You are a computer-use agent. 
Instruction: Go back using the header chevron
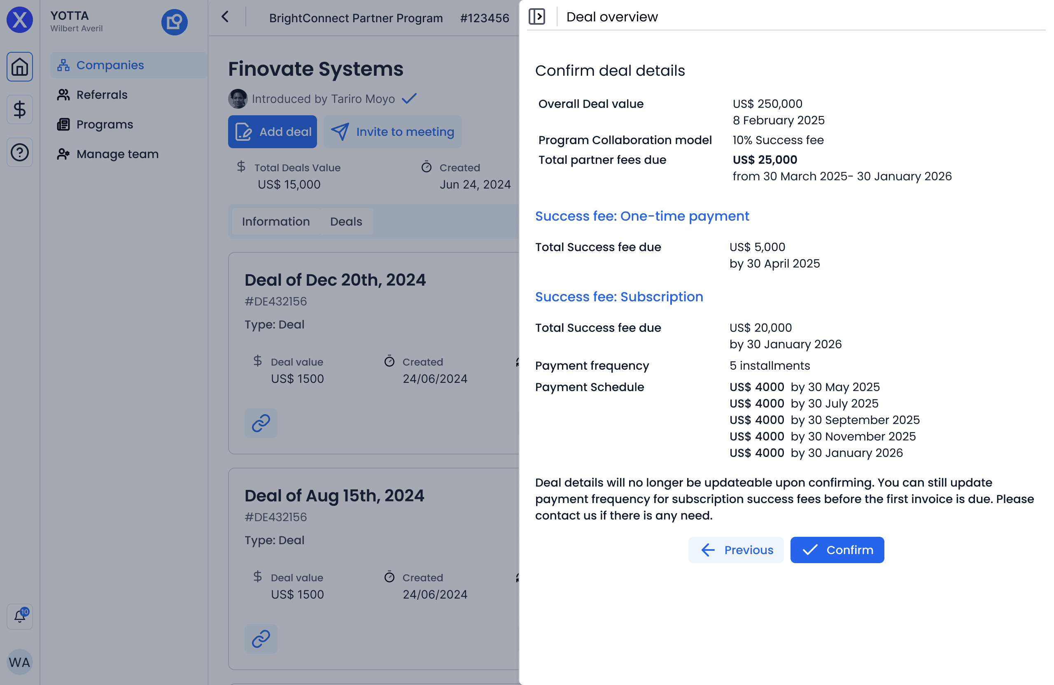(225, 17)
